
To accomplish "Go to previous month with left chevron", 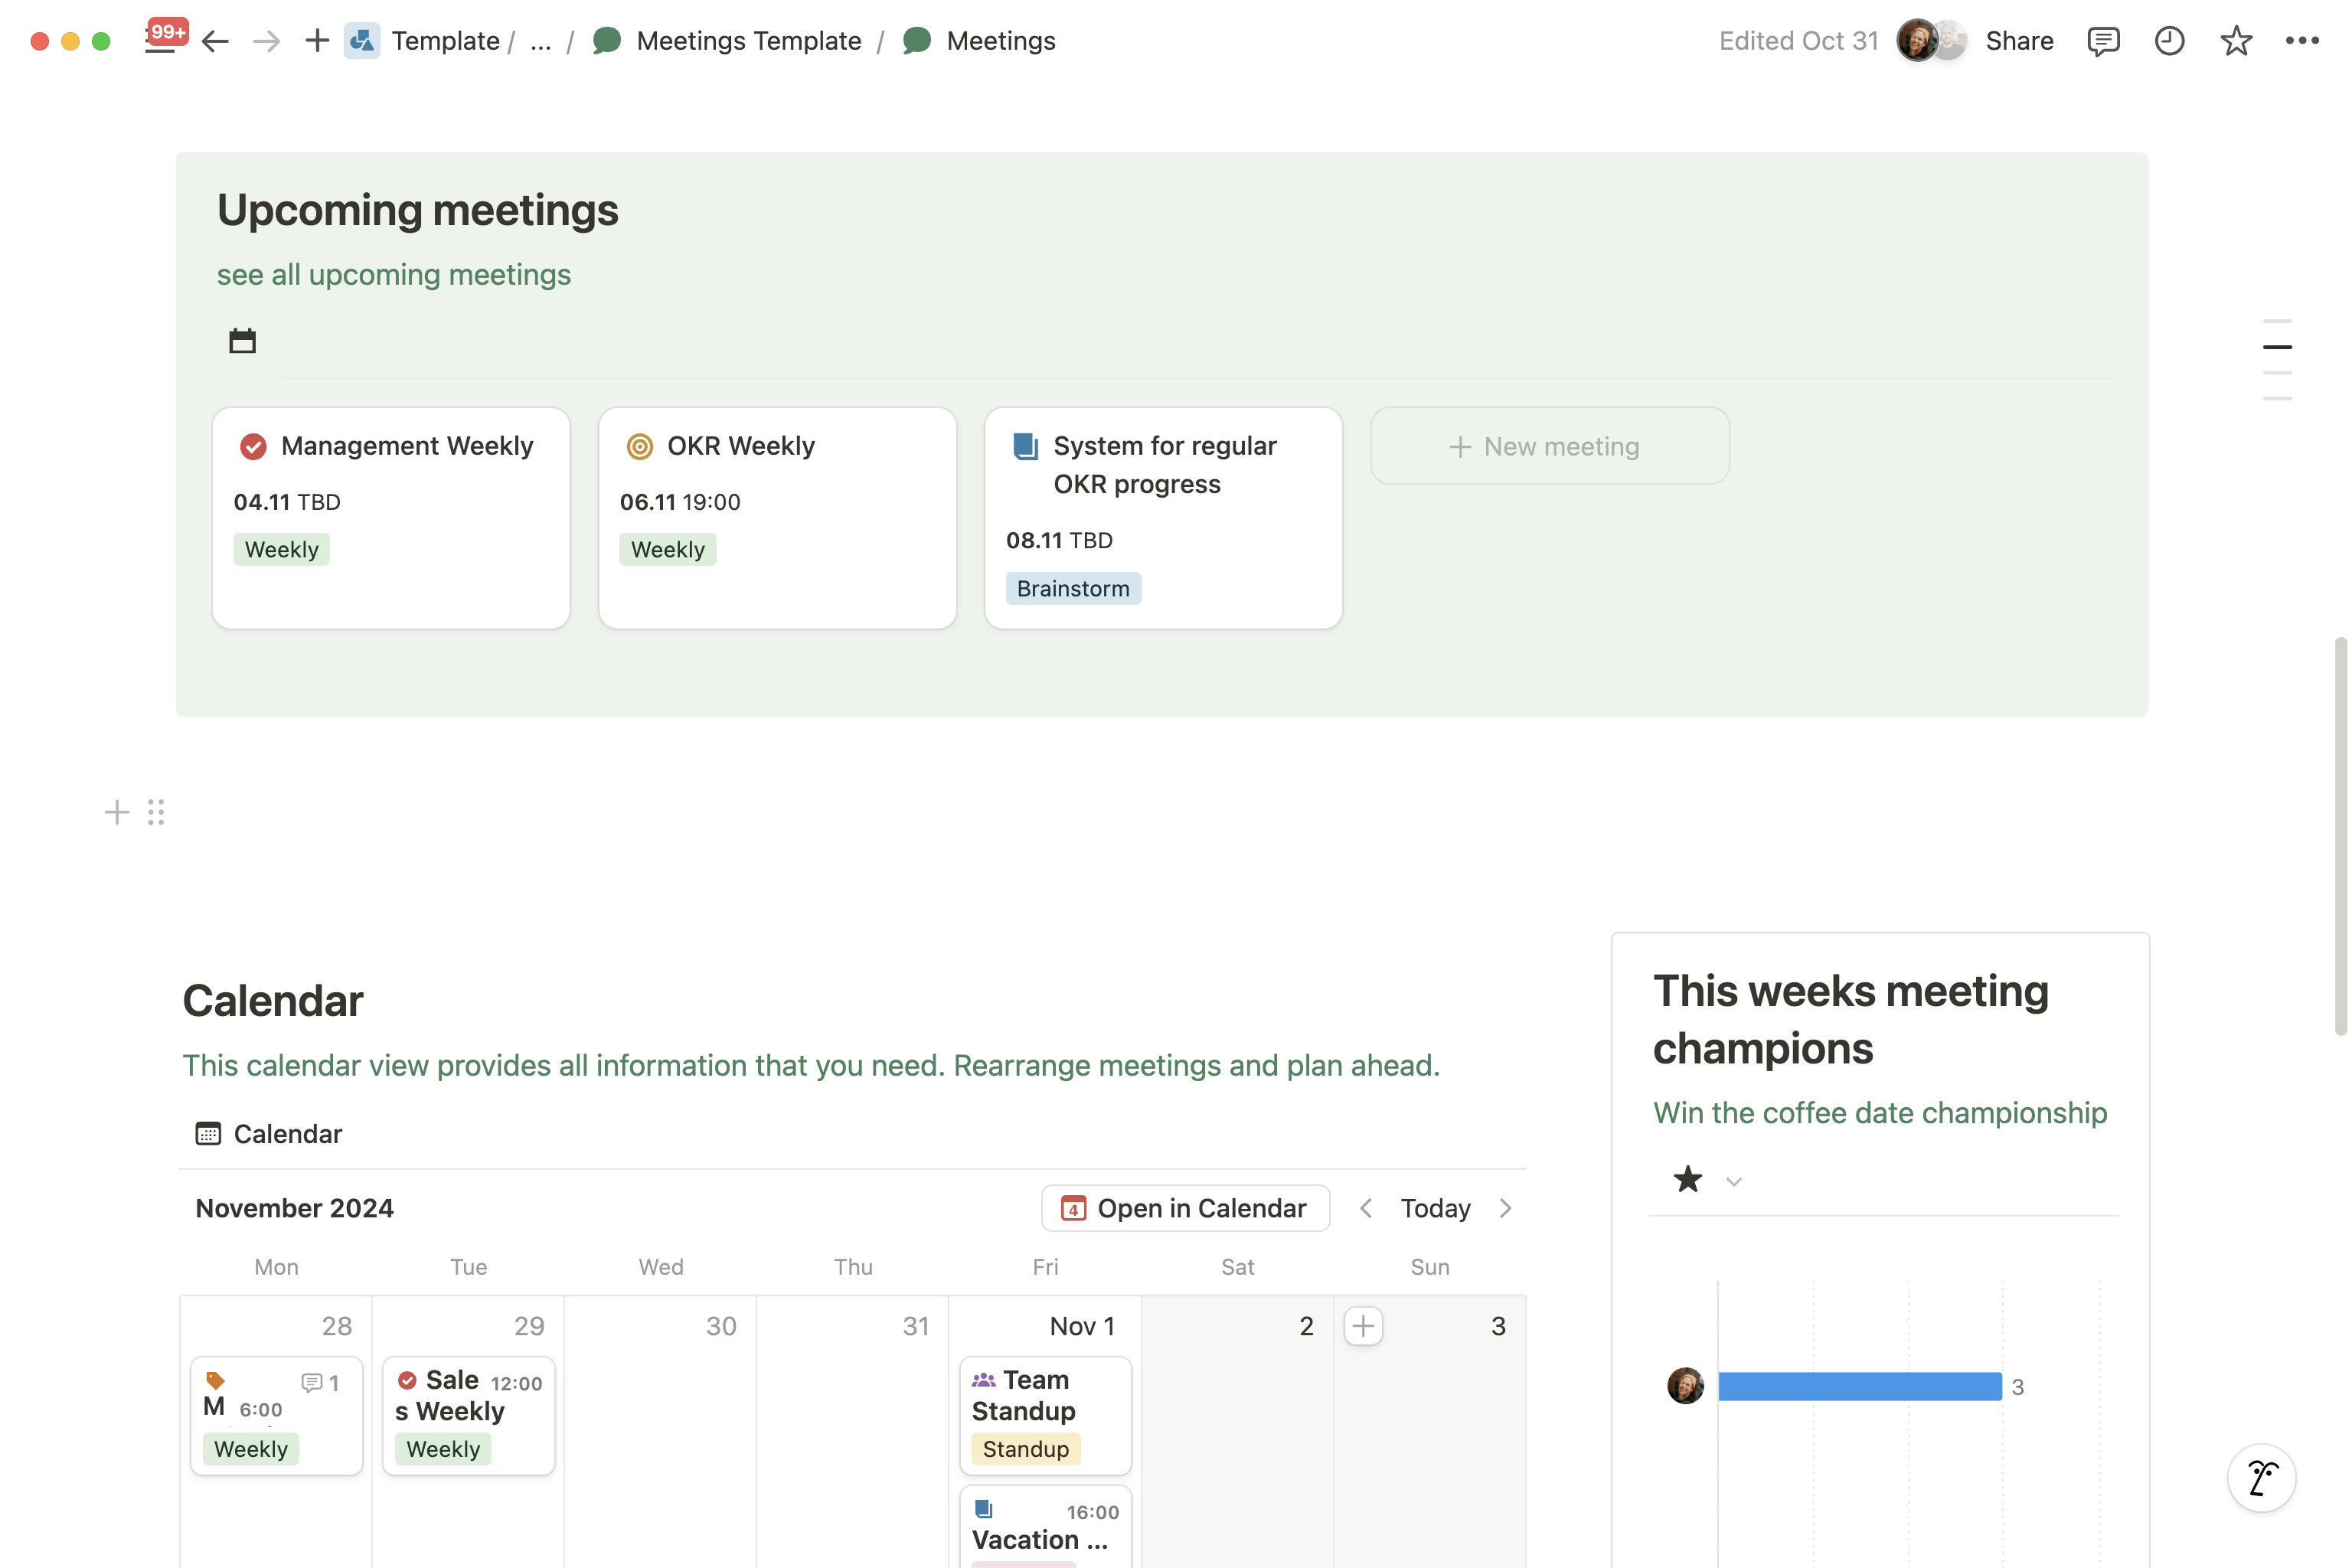I will (x=1366, y=1208).
